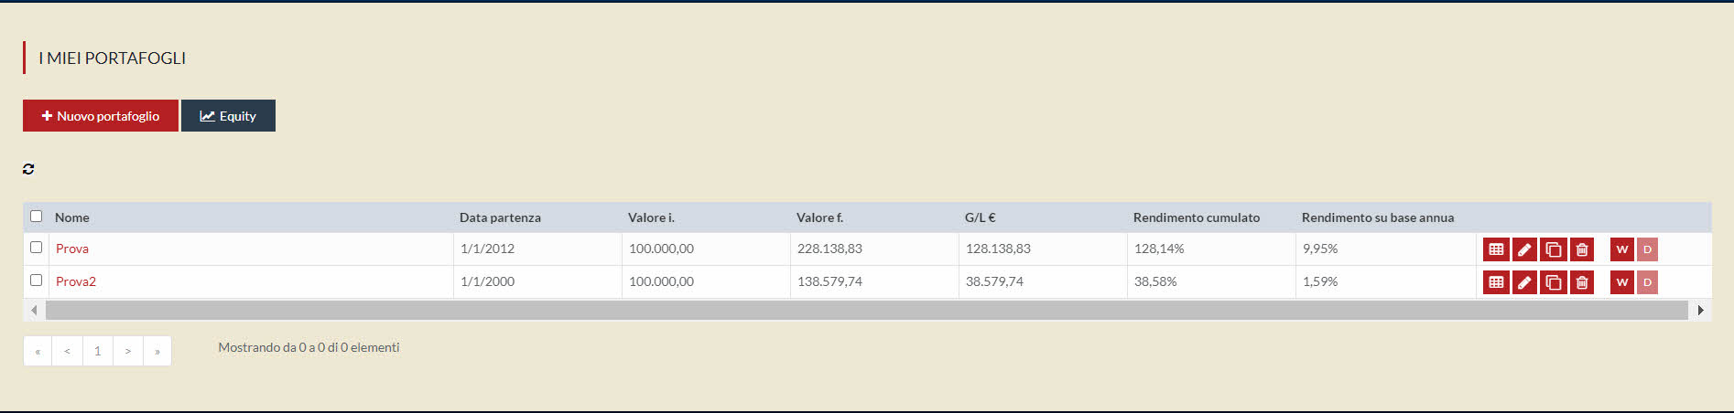Duplicate the Prova portfolio
This screenshot has width=1734, height=413.
(1554, 249)
